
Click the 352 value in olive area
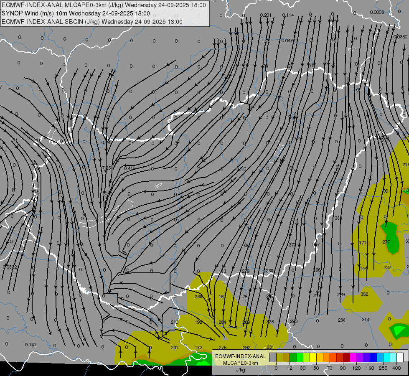click(x=364, y=294)
